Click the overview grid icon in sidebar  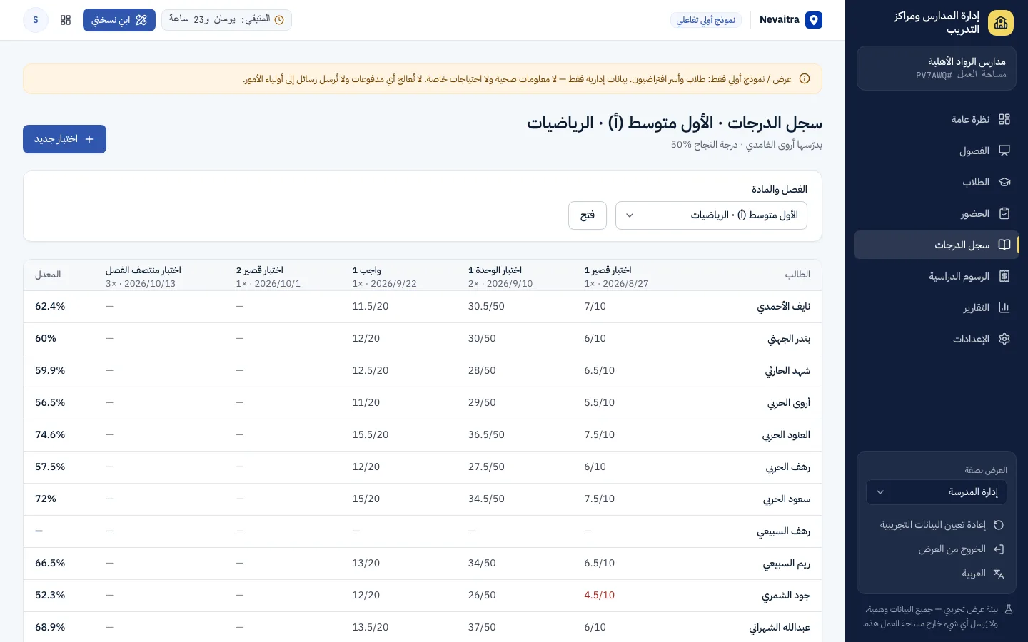[1004, 119]
